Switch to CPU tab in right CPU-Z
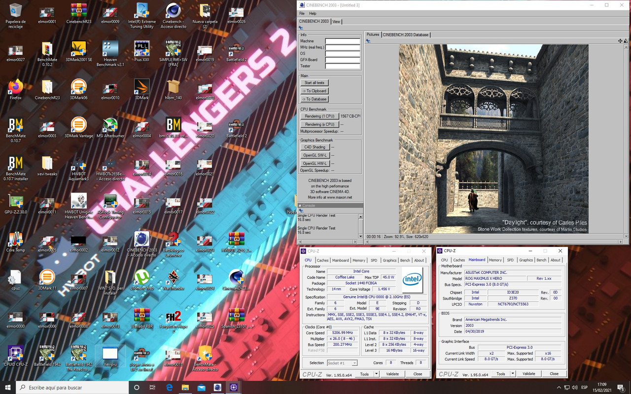Image resolution: width=631 pixels, height=394 pixels. (445, 260)
